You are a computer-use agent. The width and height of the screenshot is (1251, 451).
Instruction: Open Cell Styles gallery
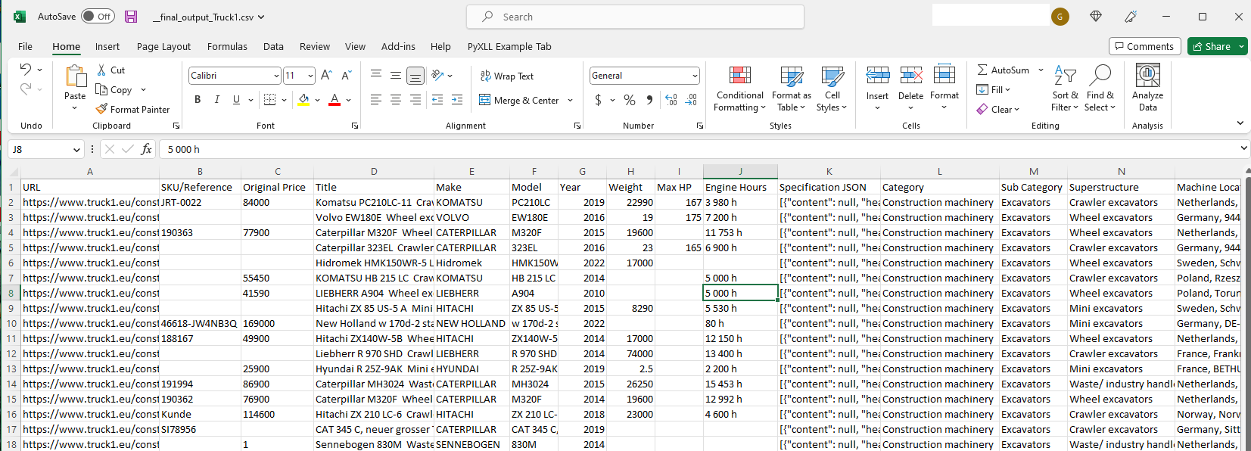click(x=832, y=89)
